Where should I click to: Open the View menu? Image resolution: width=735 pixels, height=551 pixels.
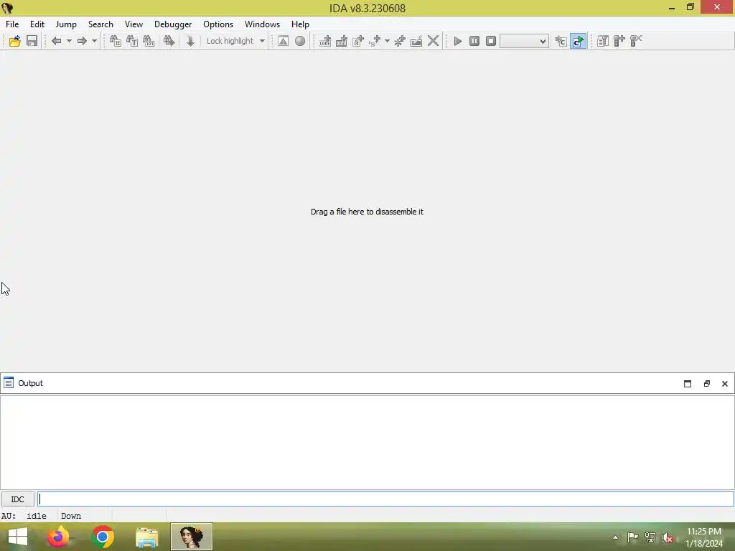(x=134, y=24)
